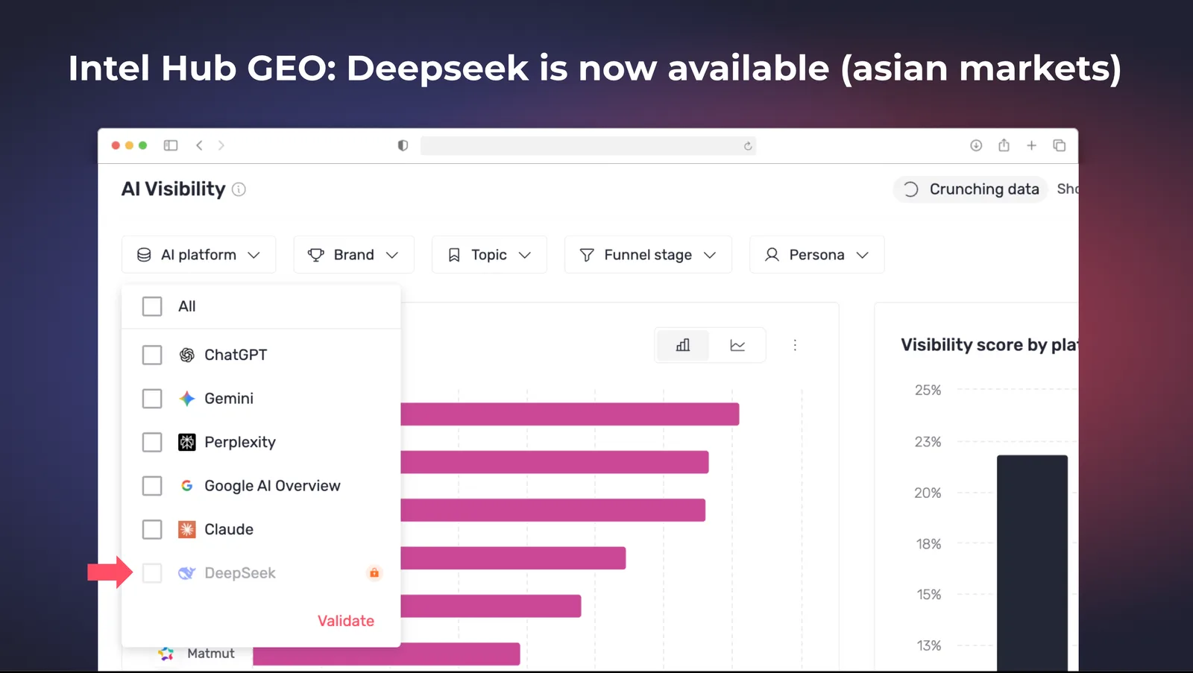This screenshot has width=1193, height=673.
Task: Check the Google AI Overview checkbox
Action: pyautogui.click(x=152, y=486)
